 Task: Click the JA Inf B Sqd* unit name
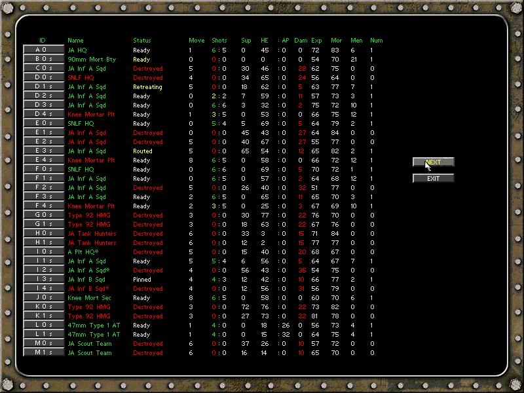coord(88,289)
